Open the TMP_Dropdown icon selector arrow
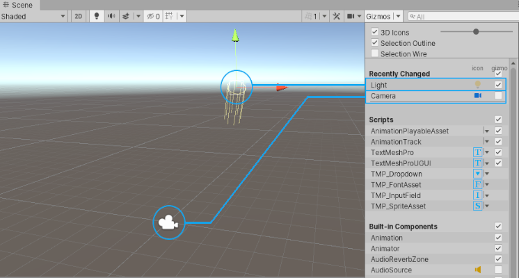This screenshot has width=519, height=278. (x=488, y=174)
